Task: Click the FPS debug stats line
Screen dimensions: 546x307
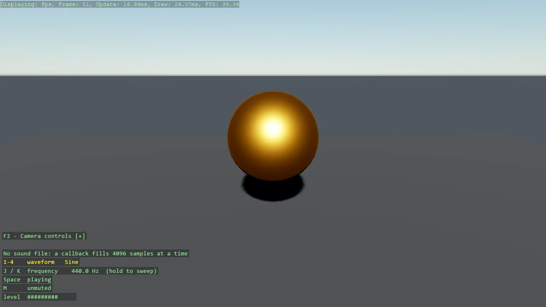Action: tap(120, 4)
